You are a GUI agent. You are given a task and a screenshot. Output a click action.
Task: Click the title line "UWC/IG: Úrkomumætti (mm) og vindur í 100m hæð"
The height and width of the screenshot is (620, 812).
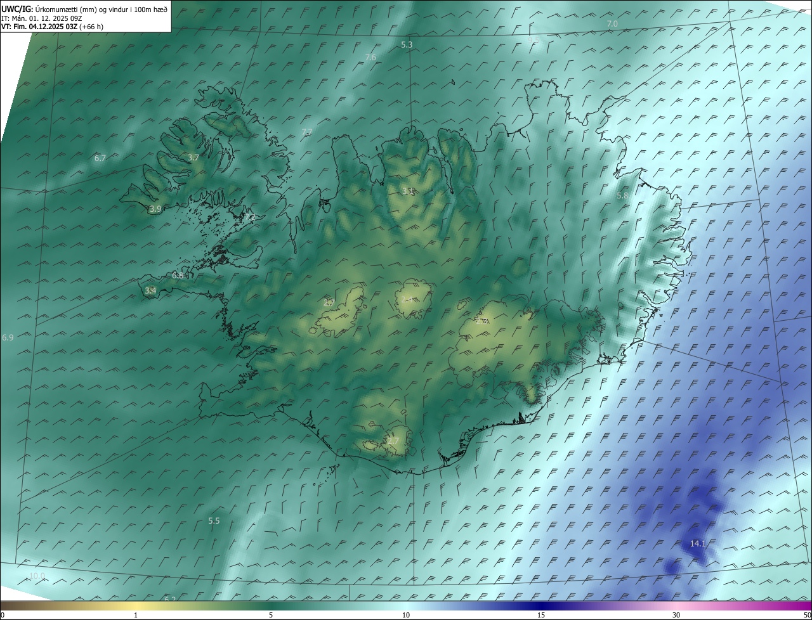84,9
